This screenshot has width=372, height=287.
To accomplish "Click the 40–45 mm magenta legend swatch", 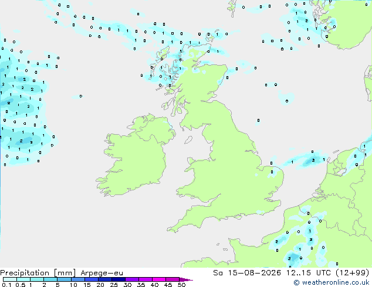I will pos(159,279).
